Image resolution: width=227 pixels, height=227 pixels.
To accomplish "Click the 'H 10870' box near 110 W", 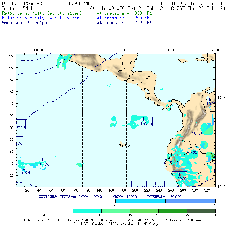I will pos(42,162).
